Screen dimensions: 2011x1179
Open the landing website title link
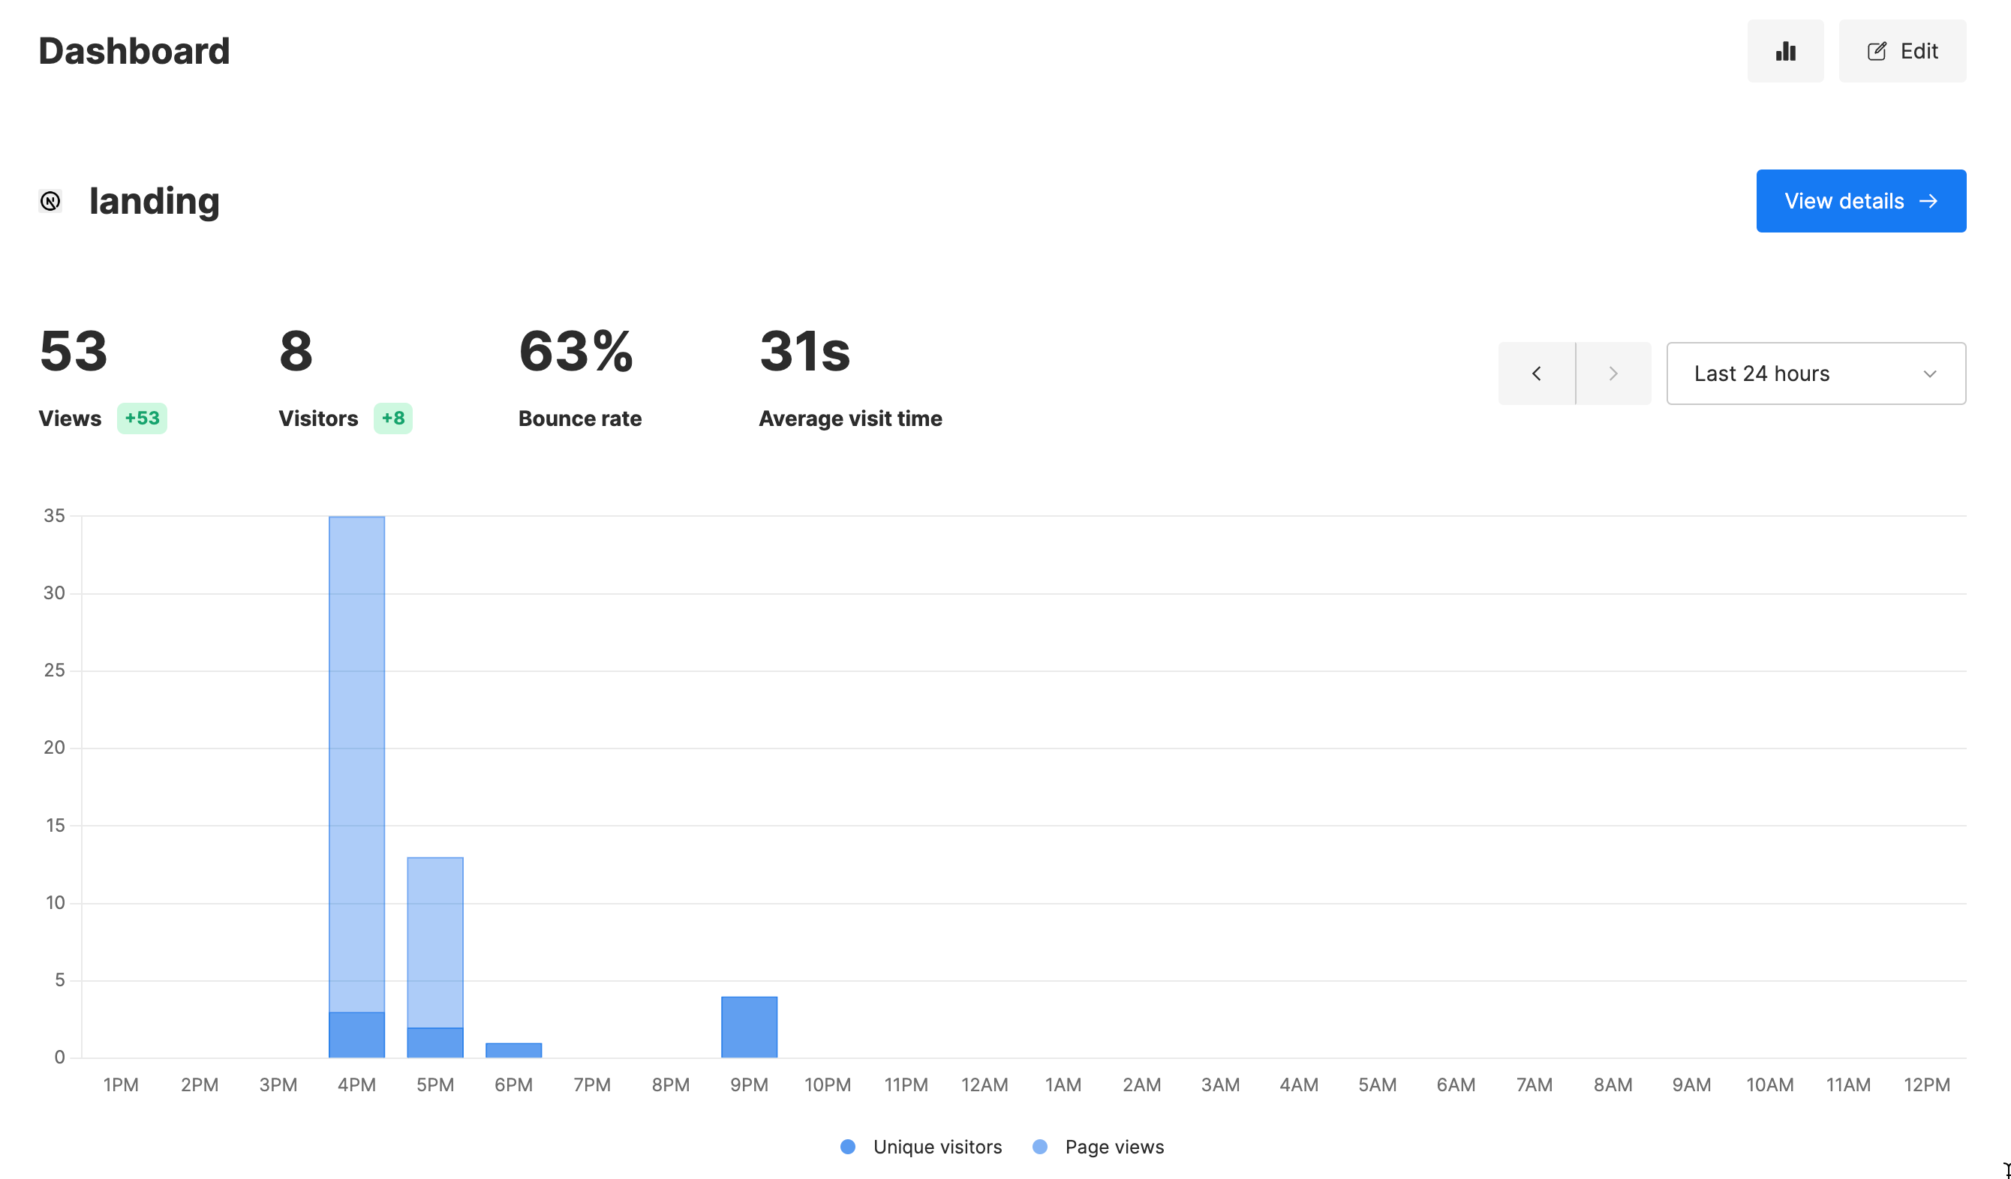click(154, 201)
